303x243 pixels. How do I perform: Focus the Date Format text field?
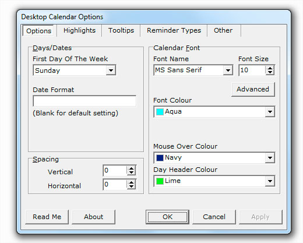84,101
